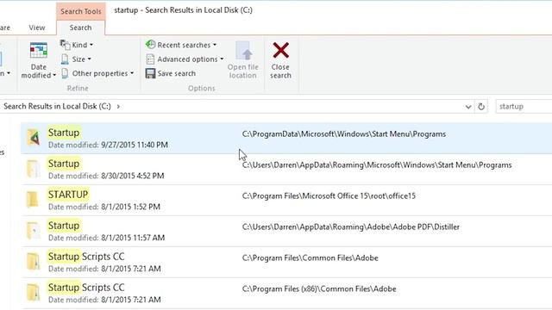
Task: Click the Open file location icon
Action: (x=243, y=51)
